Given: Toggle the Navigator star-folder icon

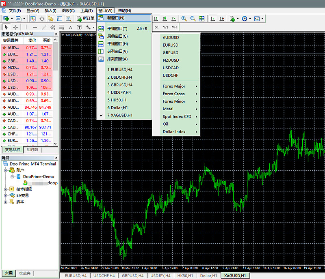Looking at the screenshot, I should (x=50, y=19).
